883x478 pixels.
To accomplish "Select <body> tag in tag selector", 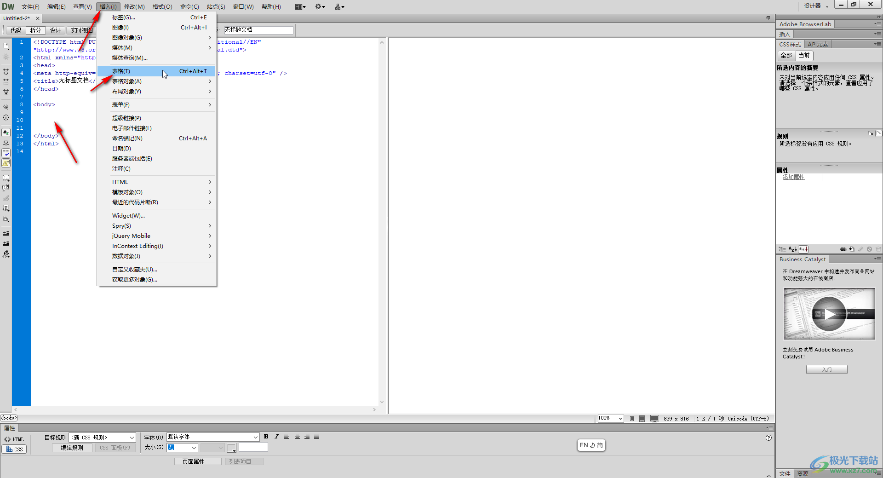I will (x=9, y=418).
